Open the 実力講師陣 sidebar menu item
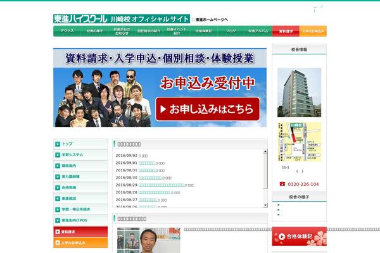The image size is (380, 253). pos(80,176)
